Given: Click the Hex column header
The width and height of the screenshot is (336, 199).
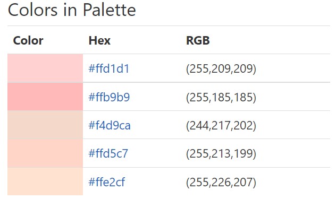Looking at the screenshot, I should click(99, 40).
